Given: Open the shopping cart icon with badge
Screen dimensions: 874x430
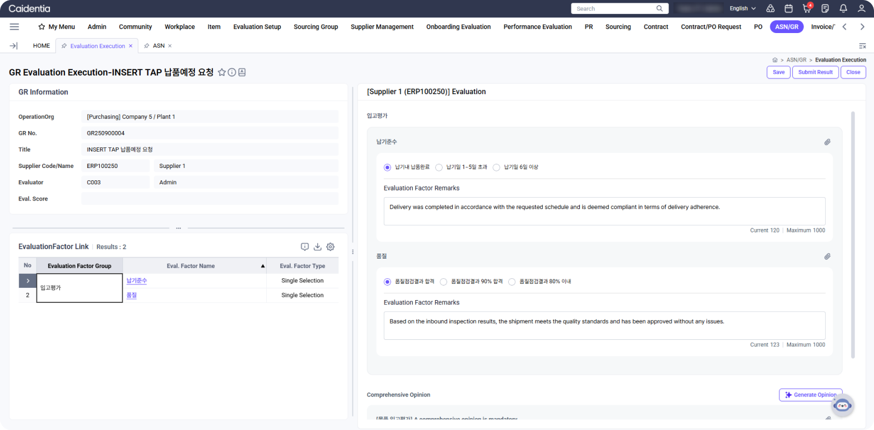Looking at the screenshot, I should 807,8.
